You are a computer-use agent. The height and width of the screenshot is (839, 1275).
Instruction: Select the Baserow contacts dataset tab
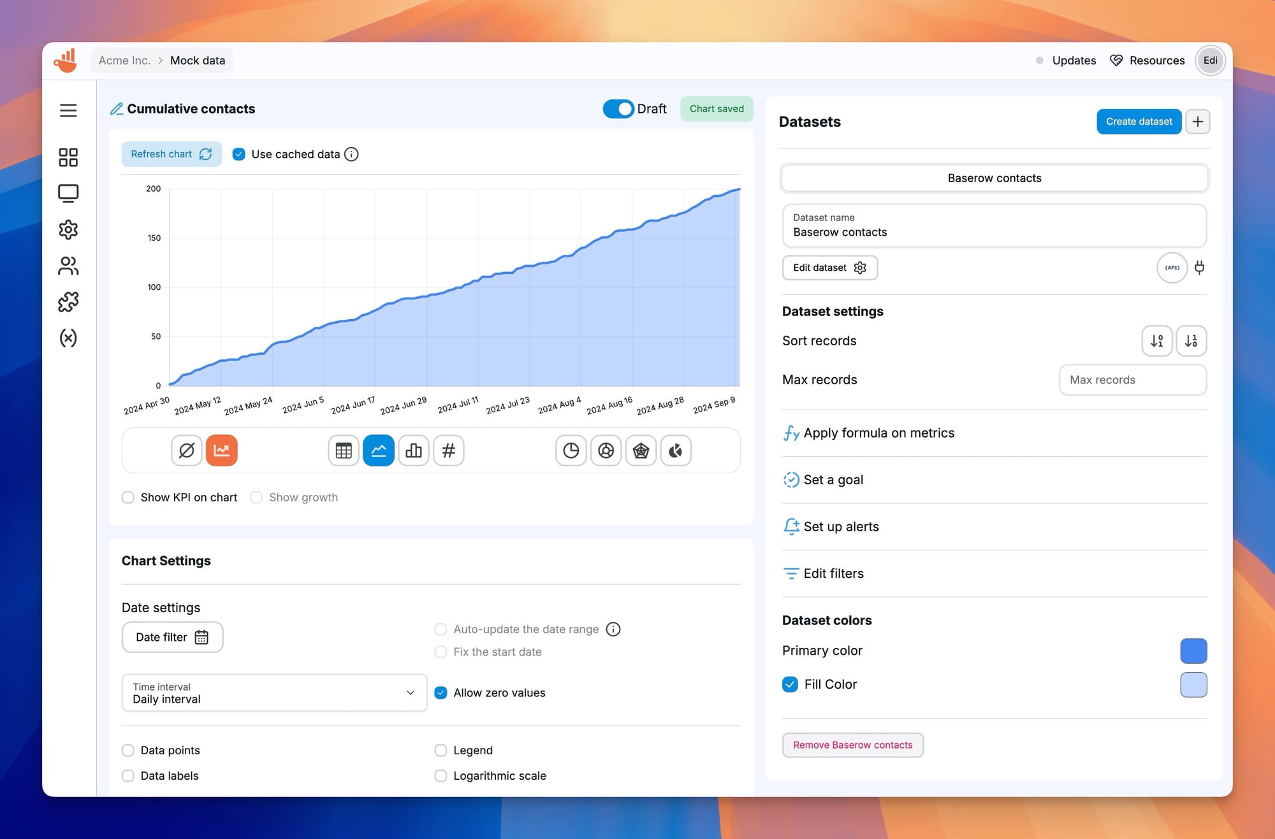(x=994, y=178)
